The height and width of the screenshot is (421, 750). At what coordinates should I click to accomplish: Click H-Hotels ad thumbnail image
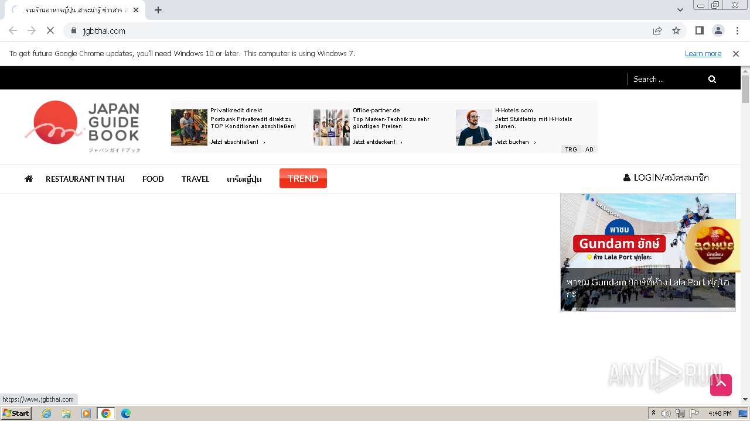pyautogui.click(x=474, y=127)
